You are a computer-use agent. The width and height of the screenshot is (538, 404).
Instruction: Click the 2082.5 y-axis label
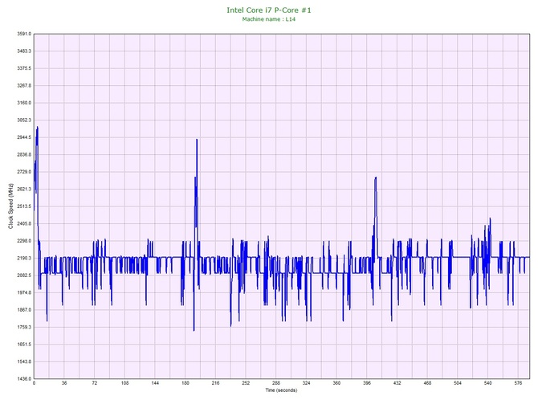pyautogui.click(x=24, y=275)
